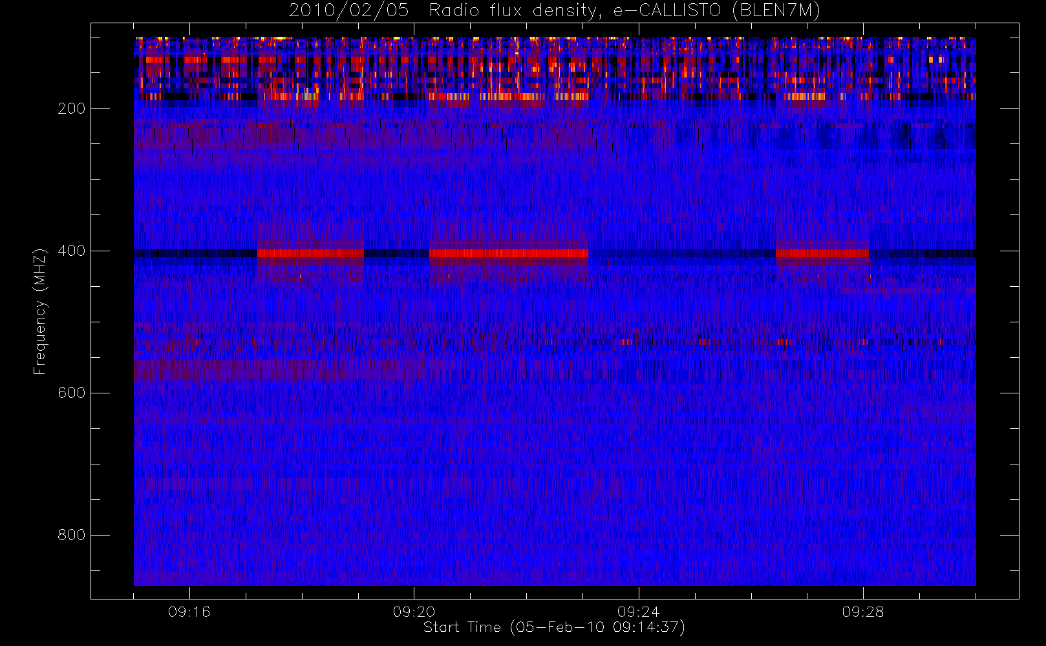Click the 09:24 time tick label
The image size is (1046, 646).
pos(638,612)
